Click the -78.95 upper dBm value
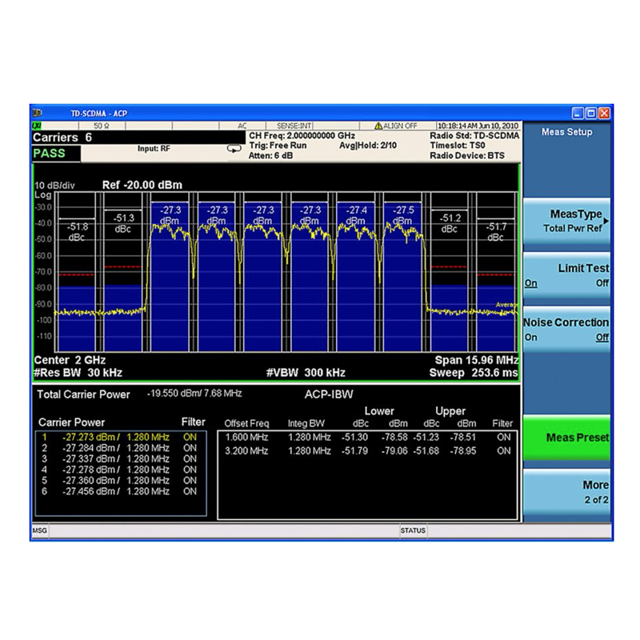640x640 pixels. [463, 451]
